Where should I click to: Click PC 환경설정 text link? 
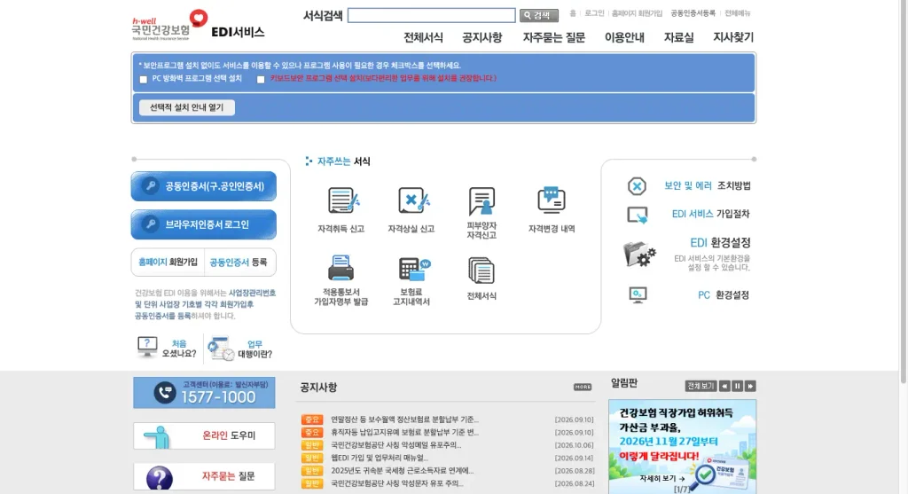click(724, 295)
